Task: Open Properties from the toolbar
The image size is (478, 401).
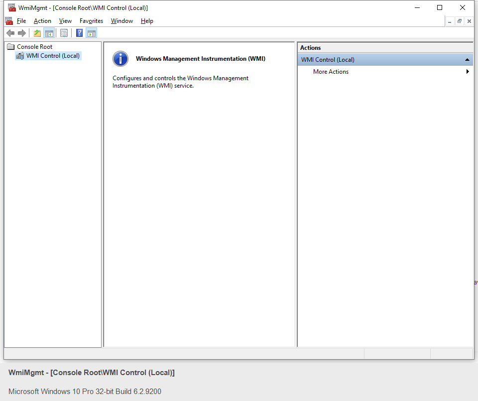Action: click(64, 33)
